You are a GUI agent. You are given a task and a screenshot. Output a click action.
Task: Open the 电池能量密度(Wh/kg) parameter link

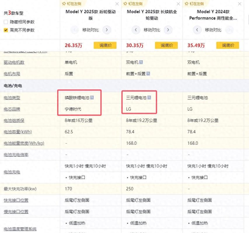(x=24, y=143)
